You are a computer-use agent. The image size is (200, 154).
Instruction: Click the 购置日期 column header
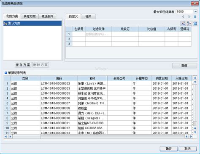[162, 78]
